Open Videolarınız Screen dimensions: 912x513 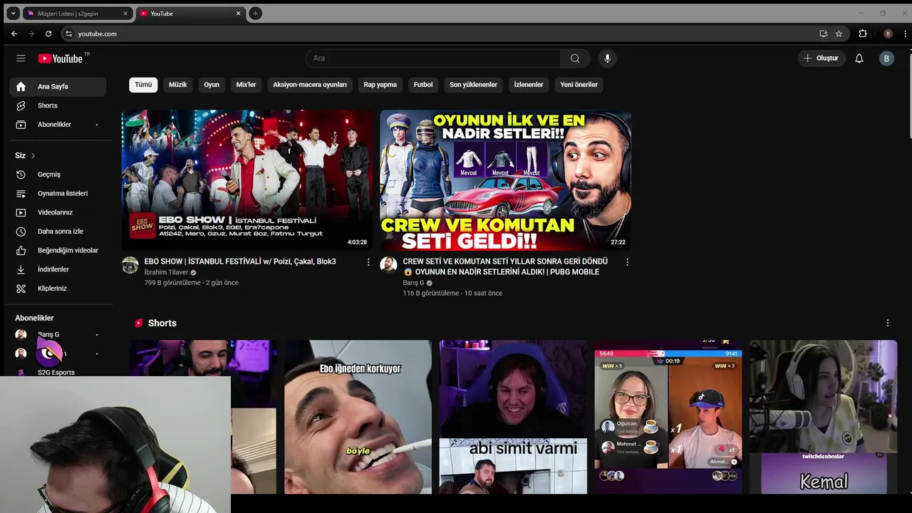[58, 212]
